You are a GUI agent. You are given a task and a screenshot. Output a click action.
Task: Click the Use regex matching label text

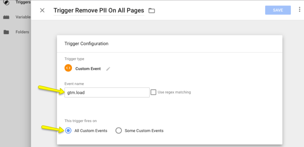pos(174,92)
